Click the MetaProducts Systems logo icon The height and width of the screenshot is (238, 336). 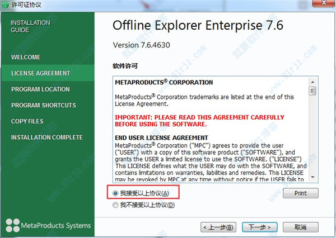point(12,226)
